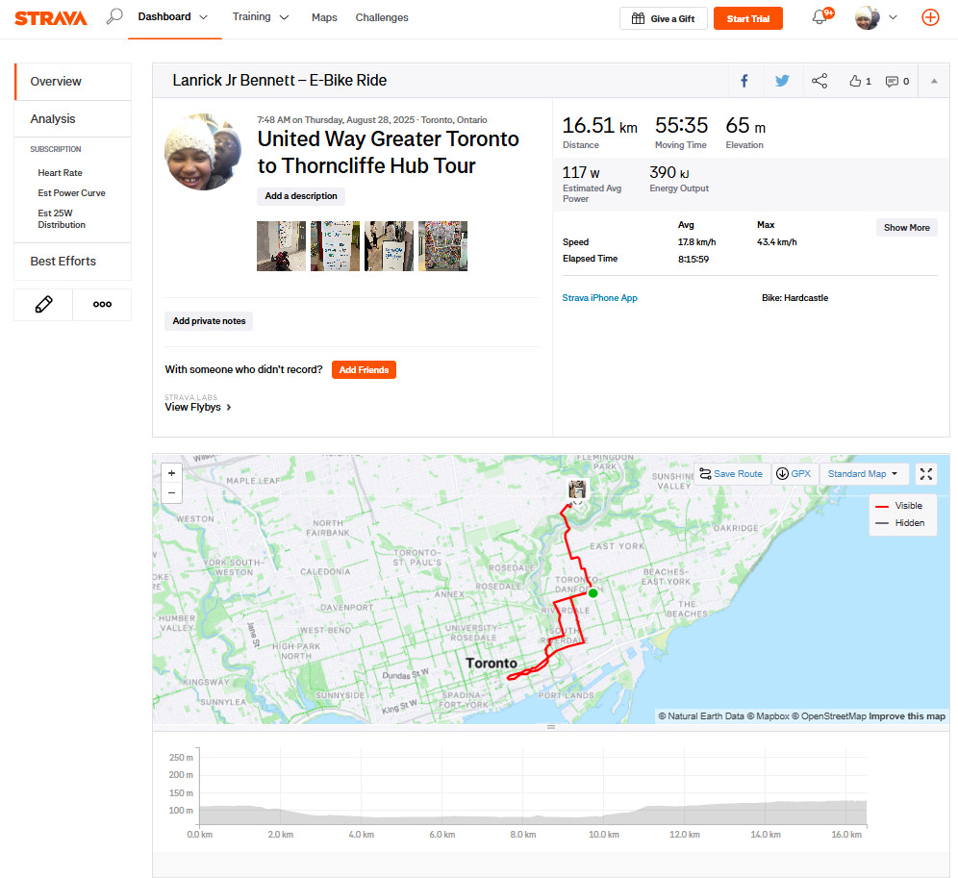Expand the Dashboard menu chevron
Image resolution: width=958 pixels, height=878 pixels.
pos(204,17)
